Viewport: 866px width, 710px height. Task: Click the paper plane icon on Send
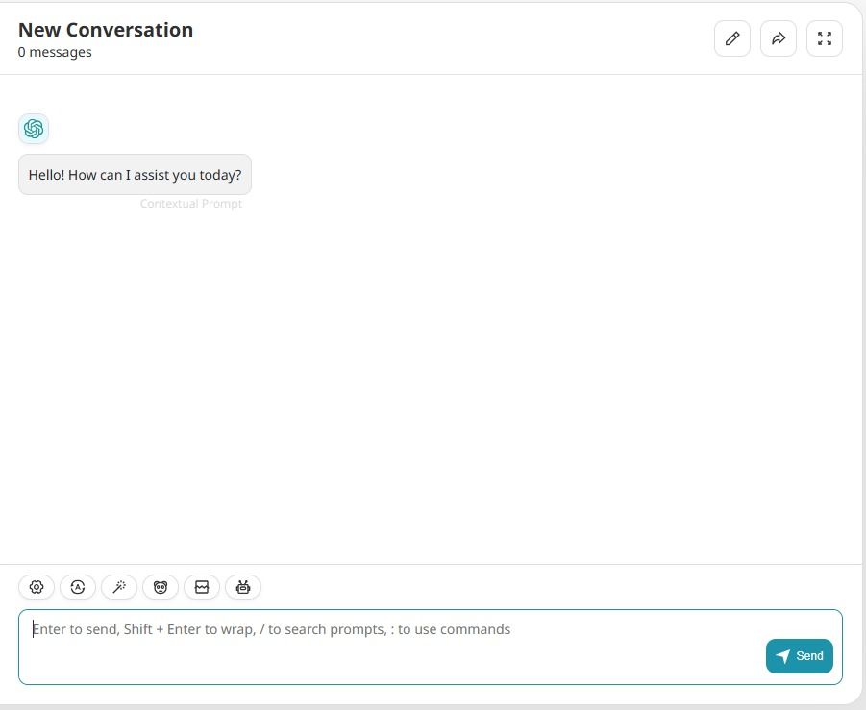[x=783, y=656]
